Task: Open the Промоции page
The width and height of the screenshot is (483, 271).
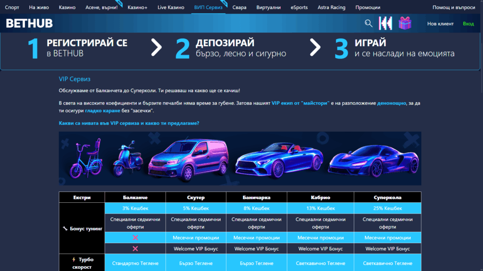Action: point(368,7)
